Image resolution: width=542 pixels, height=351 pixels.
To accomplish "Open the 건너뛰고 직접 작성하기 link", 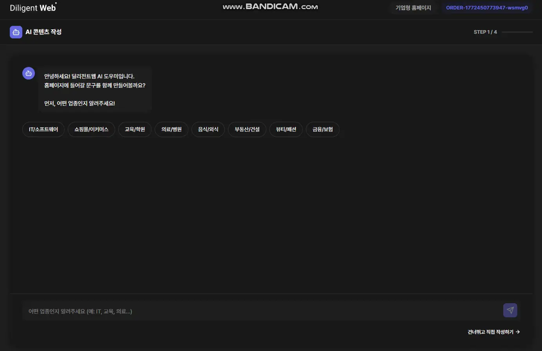I will [493, 332].
